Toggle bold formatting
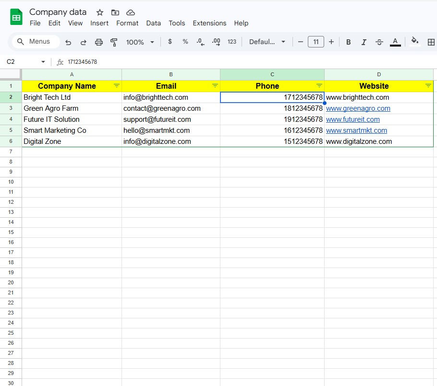 pos(348,42)
